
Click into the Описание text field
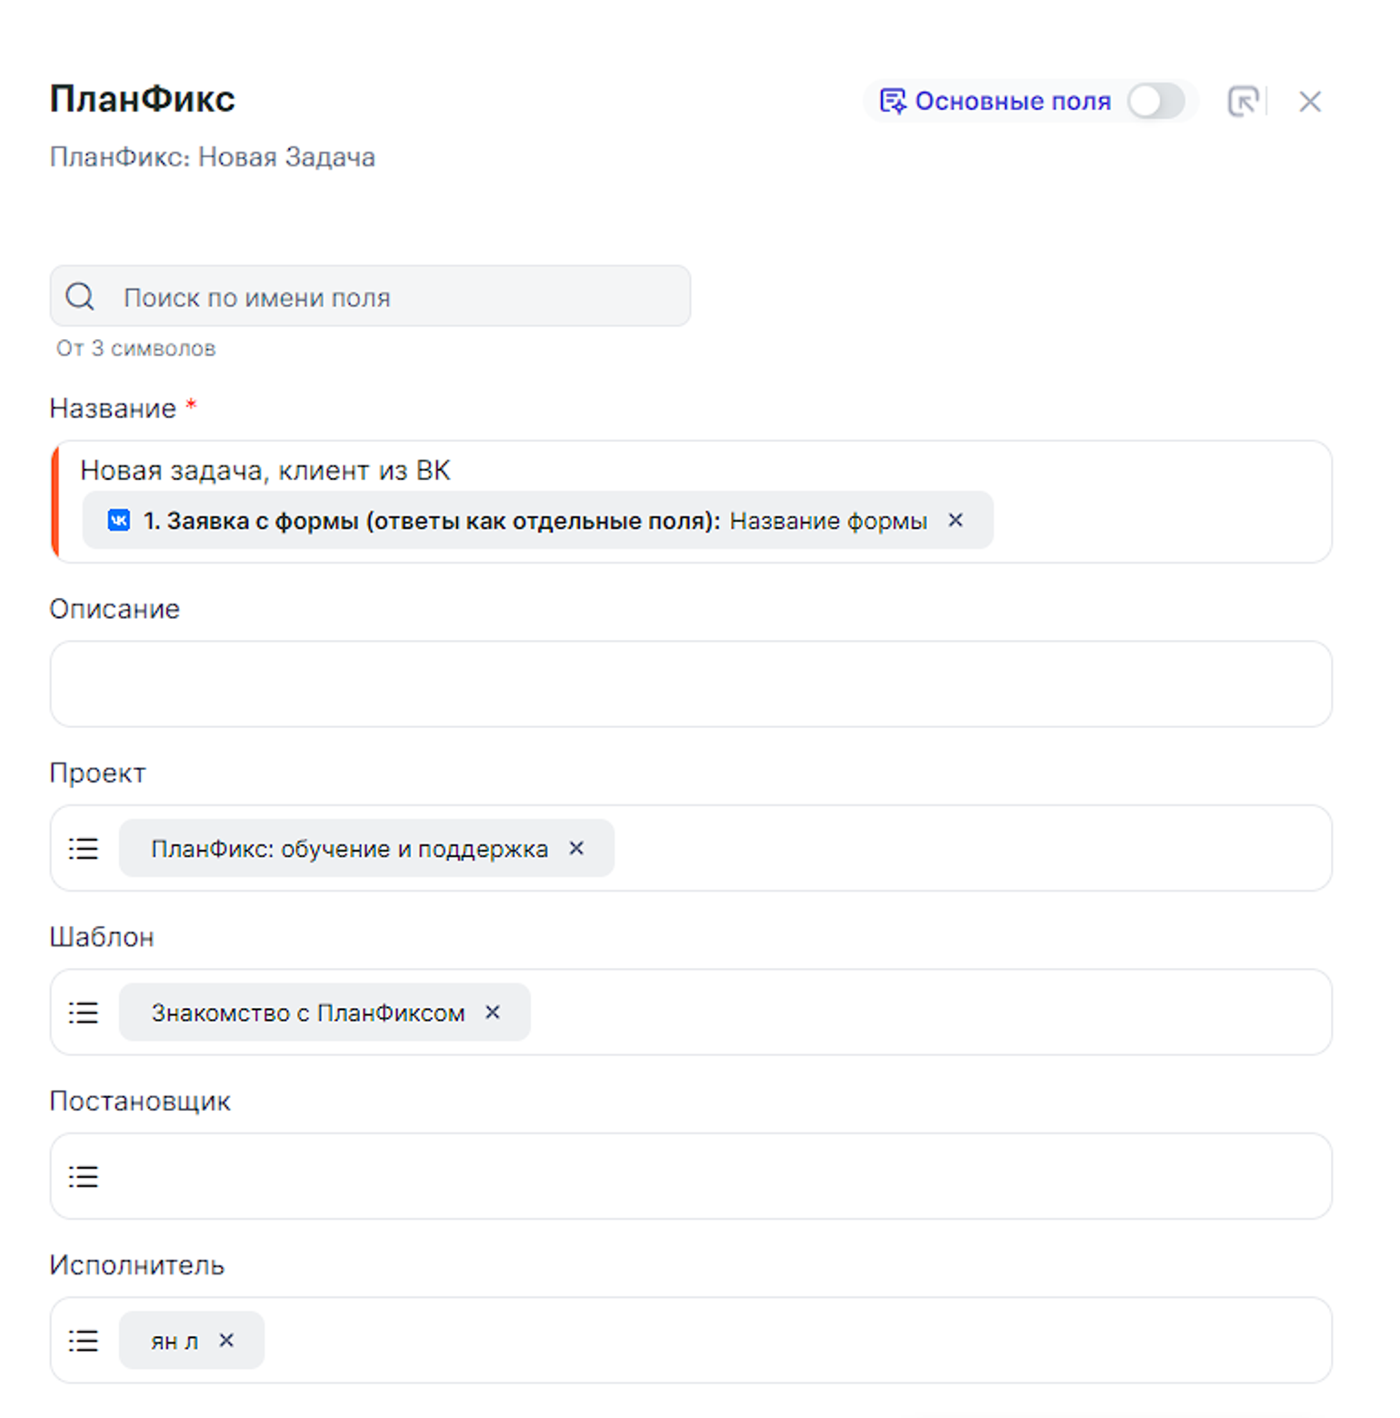pos(691,684)
